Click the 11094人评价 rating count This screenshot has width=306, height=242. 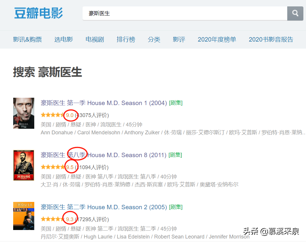click(92, 167)
